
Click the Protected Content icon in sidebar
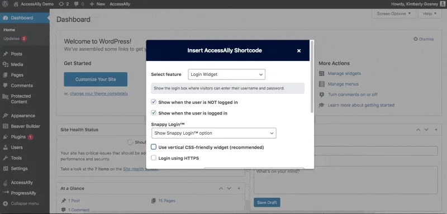coord(5,96)
